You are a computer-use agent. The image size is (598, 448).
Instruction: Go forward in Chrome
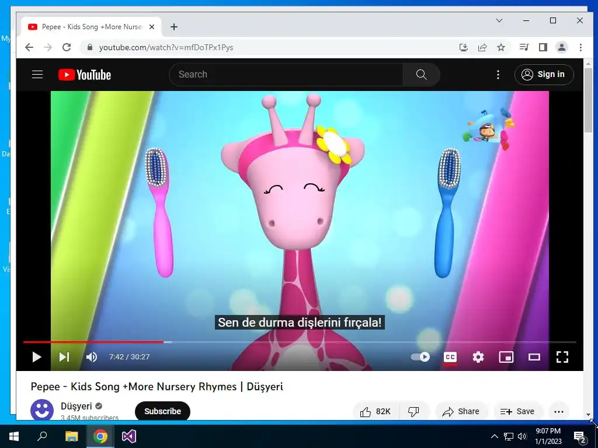[x=48, y=47]
